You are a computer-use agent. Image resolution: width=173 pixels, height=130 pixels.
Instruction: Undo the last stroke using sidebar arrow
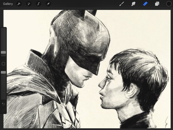(x=3, y=104)
